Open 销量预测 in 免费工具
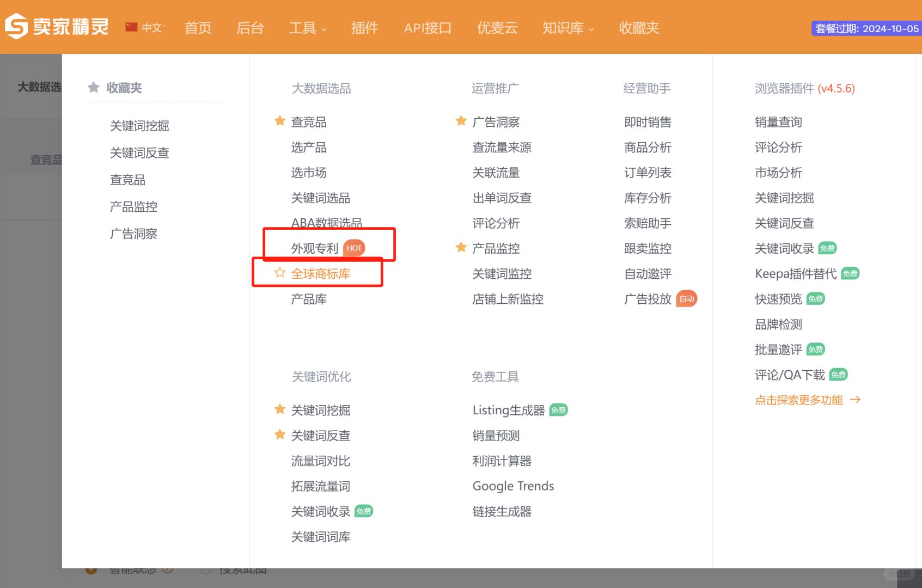 tap(496, 436)
